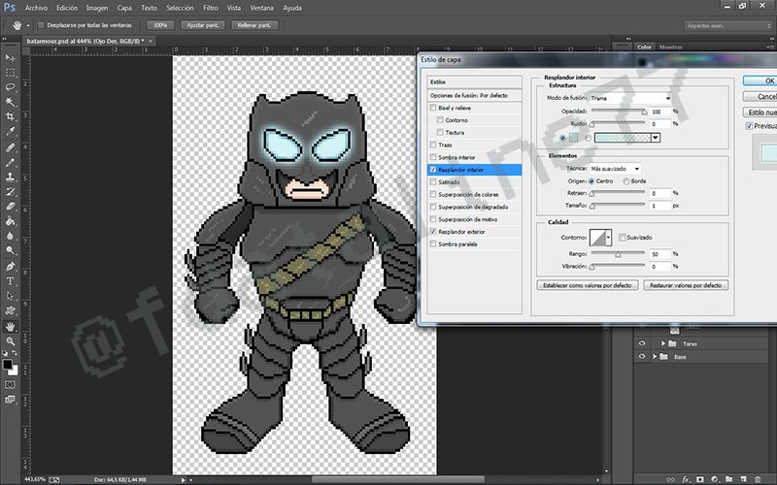Change the screen mode icon
This screenshot has height=485, width=777.
(10, 400)
